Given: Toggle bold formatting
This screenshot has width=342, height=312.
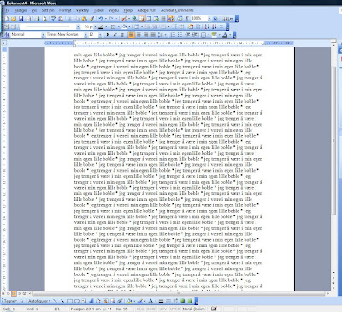Looking at the screenshot, I should [108, 35].
